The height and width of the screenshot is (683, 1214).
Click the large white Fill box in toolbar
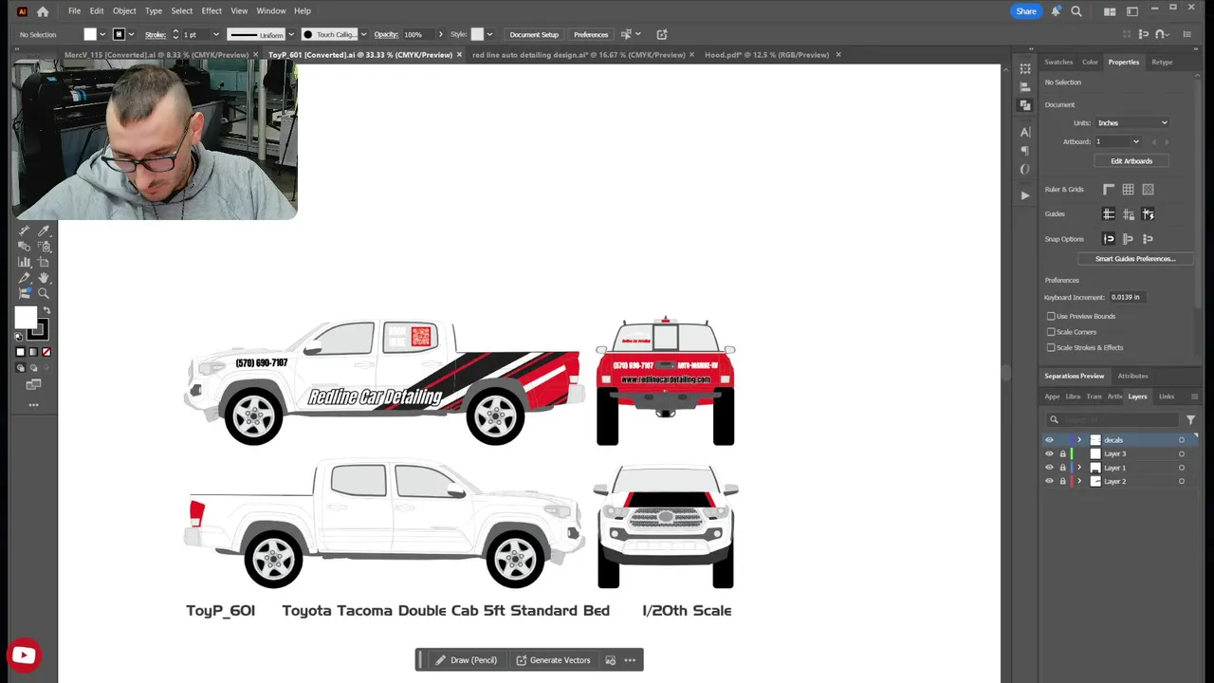(26, 319)
